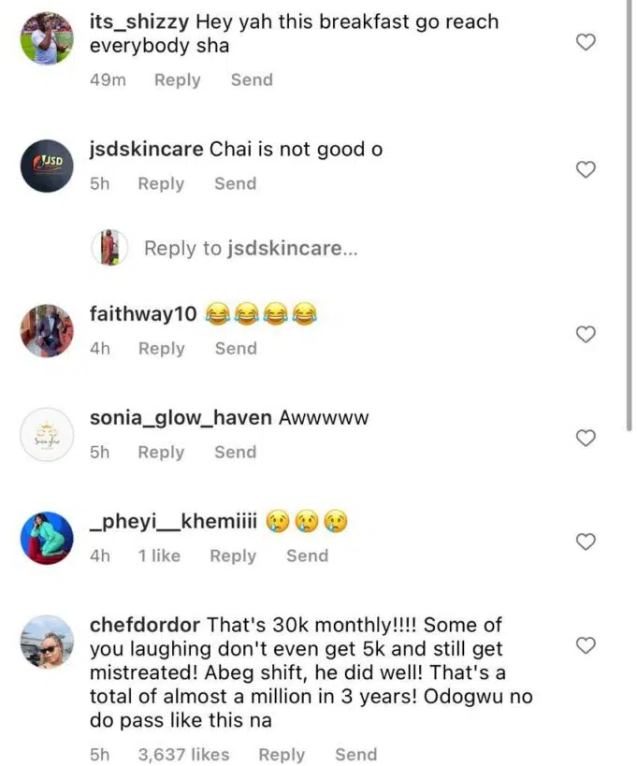Heart chefdordor's 30k monthly comment
Image resolution: width=637 pixels, height=766 pixels.
tap(586, 645)
